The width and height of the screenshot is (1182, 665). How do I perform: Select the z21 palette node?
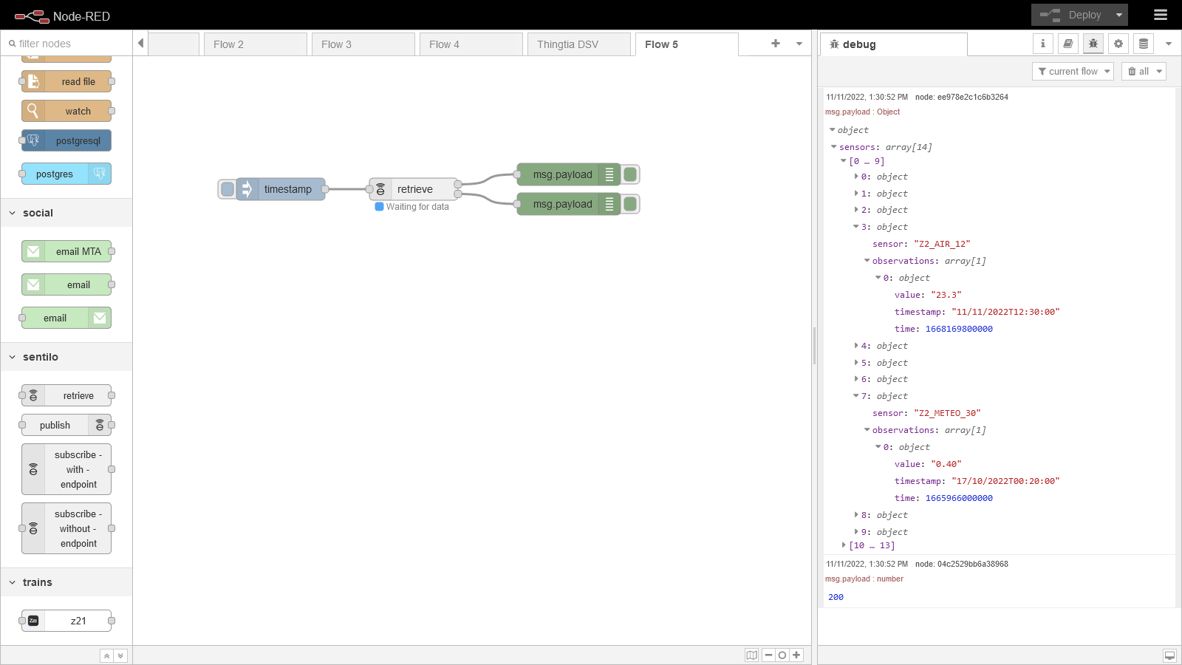click(66, 621)
